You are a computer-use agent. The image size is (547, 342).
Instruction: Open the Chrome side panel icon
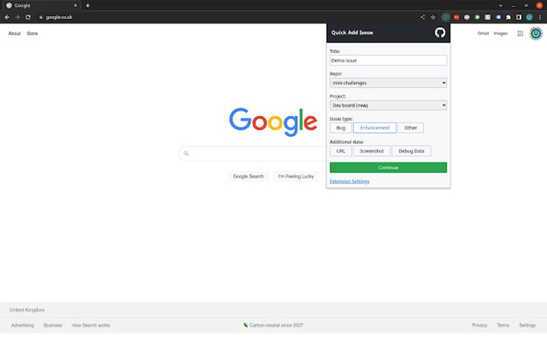(x=519, y=17)
